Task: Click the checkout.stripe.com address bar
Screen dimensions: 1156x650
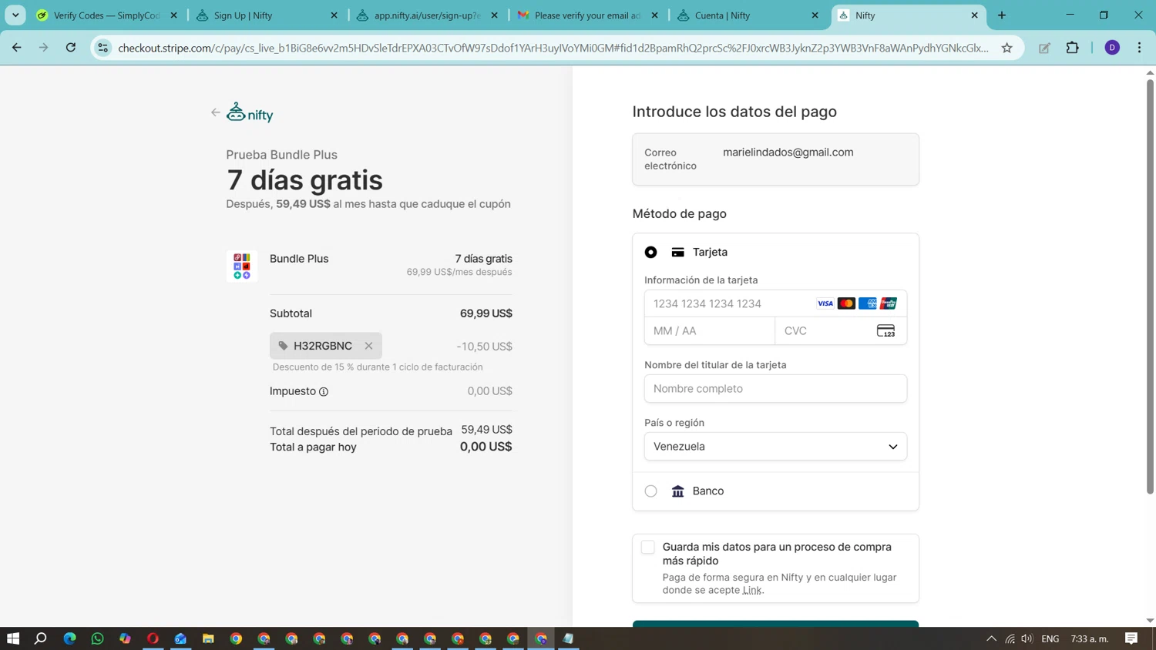Action: pos(553,48)
